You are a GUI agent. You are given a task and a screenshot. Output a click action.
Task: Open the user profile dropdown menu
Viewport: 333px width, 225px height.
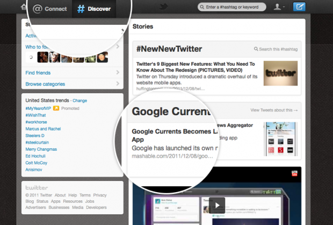click(x=279, y=7)
